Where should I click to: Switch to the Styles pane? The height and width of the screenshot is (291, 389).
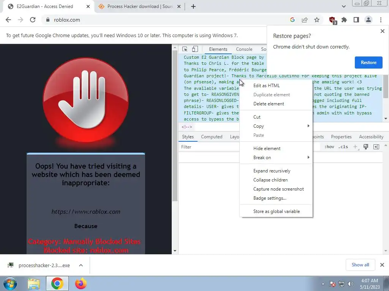point(188,136)
